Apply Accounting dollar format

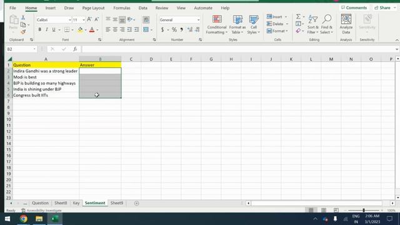pos(162,30)
